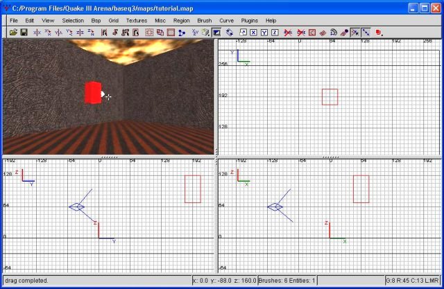Click the Select Touching toolbar icon

tap(114, 33)
